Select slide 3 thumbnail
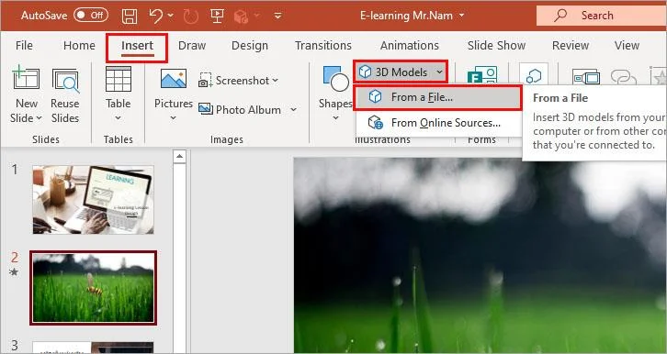Screen dimensions: 667x354 coord(93,348)
